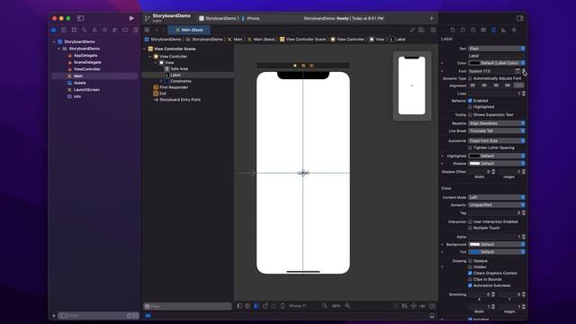Enable User Interaction Enabled checkbox

(470, 221)
